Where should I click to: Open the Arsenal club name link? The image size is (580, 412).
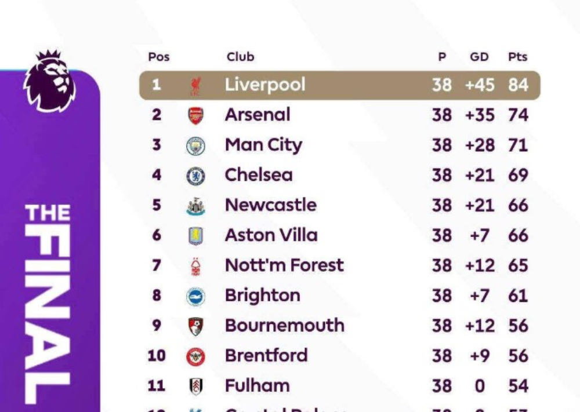tap(258, 115)
